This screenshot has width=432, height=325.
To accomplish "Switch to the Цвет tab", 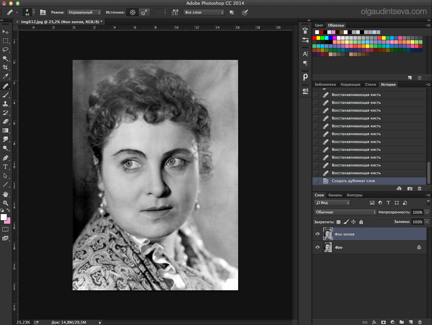I will pos(319,25).
